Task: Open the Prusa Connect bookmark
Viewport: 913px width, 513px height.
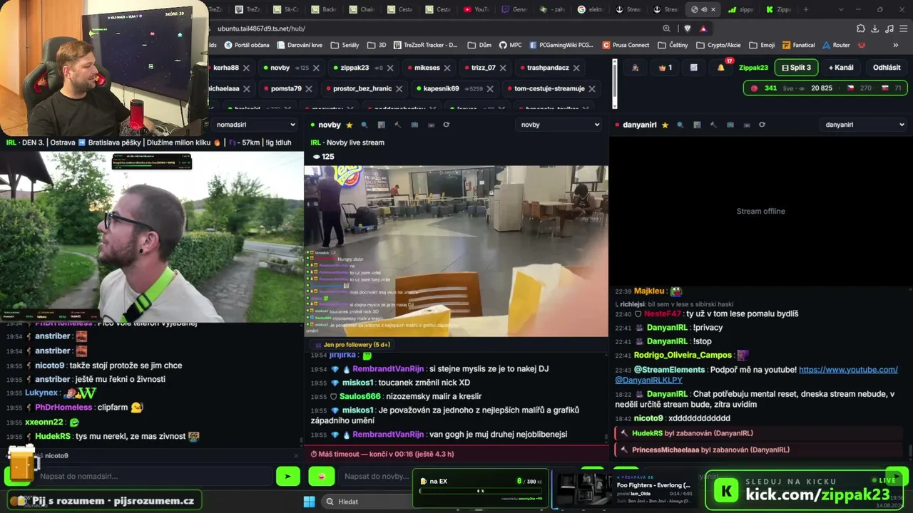Action: tap(626, 45)
